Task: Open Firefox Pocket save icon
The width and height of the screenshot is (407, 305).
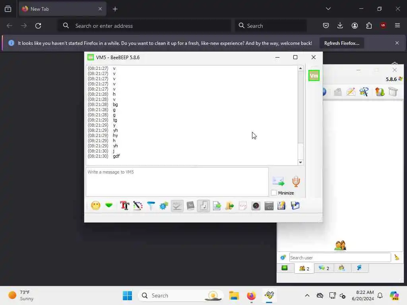Action: pyautogui.click(x=326, y=25)
